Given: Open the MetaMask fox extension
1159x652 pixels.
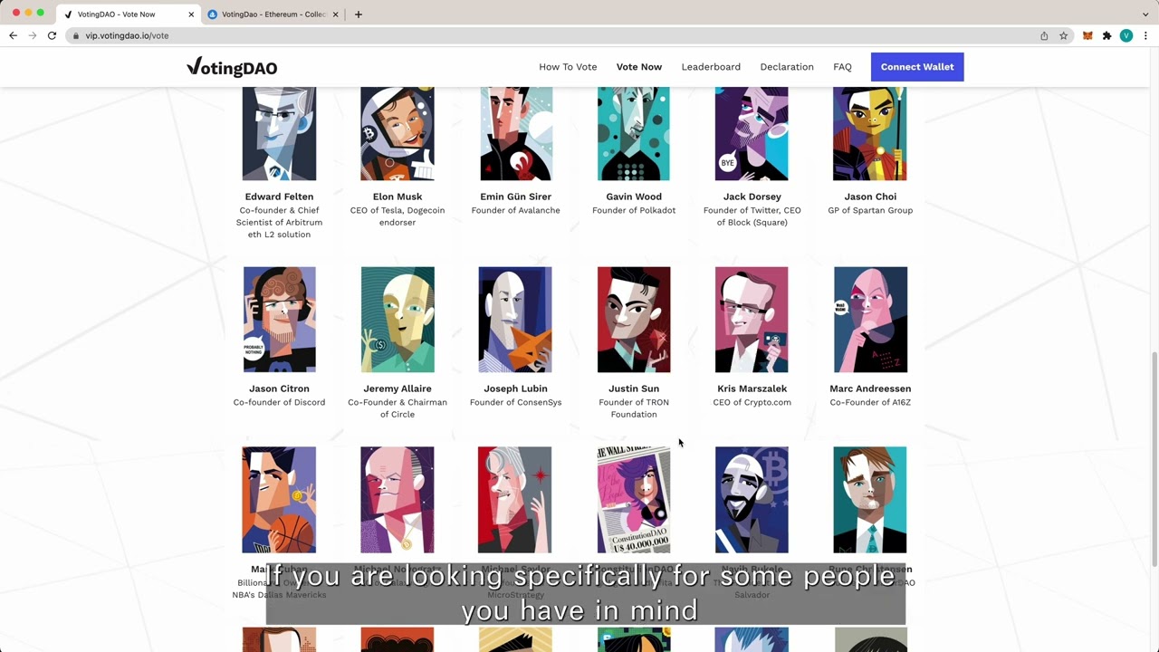Looking at the screenshot, I should 1087,35.
